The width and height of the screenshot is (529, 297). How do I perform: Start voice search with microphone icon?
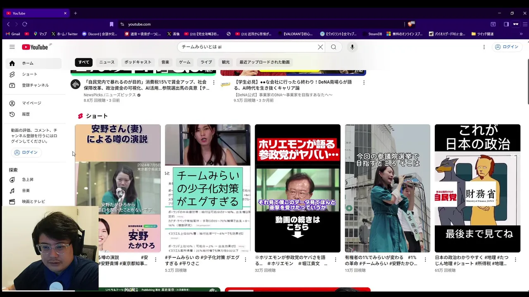[352, 47]
